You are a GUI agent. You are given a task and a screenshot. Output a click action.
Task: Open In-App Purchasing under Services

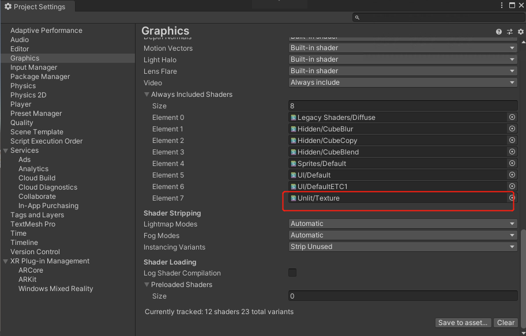click(48, 206)
